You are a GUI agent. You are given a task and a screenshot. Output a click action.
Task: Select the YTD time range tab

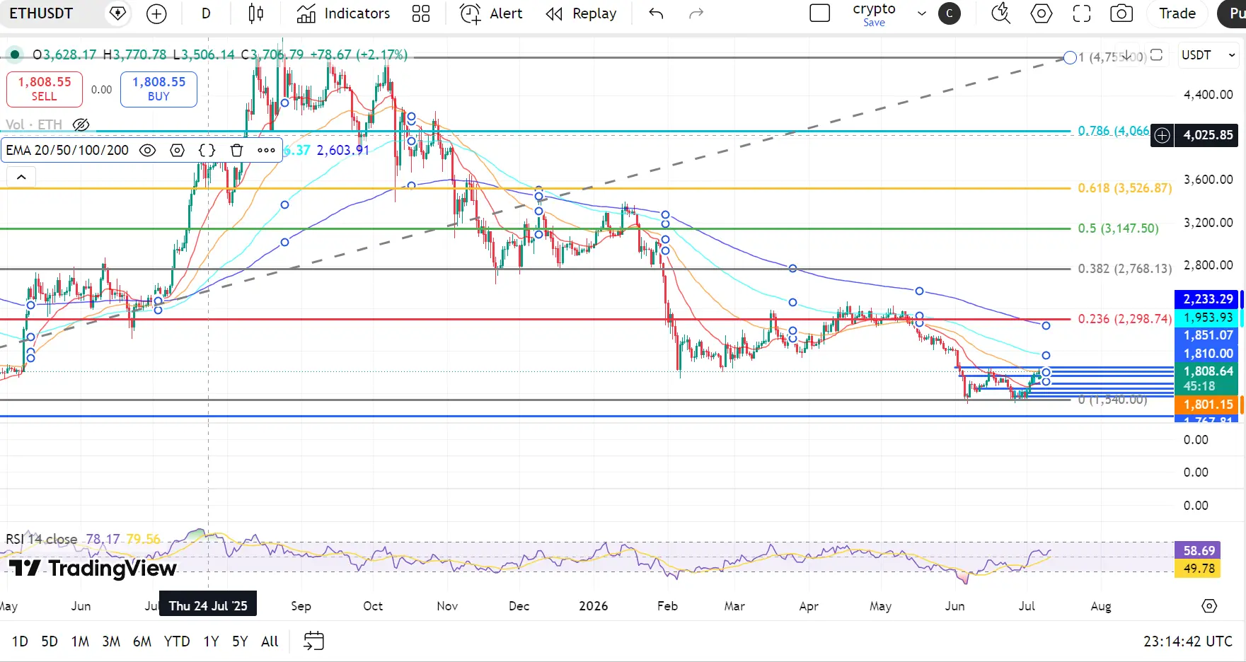(x=177, y=641)
